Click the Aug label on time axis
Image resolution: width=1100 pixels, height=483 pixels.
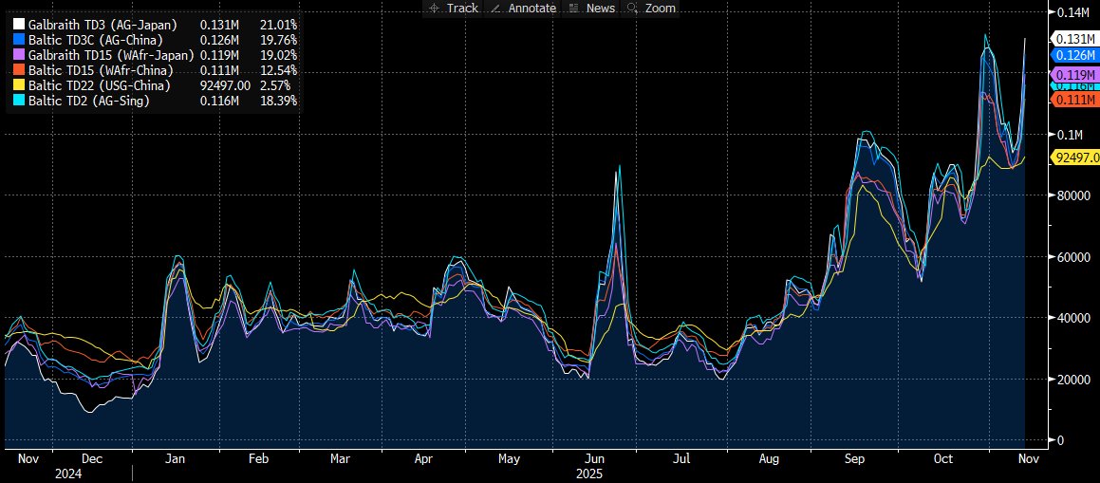coord(769,459)
